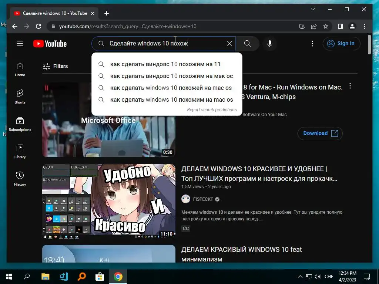Reload the page with the refresh icon

point(38,26)
